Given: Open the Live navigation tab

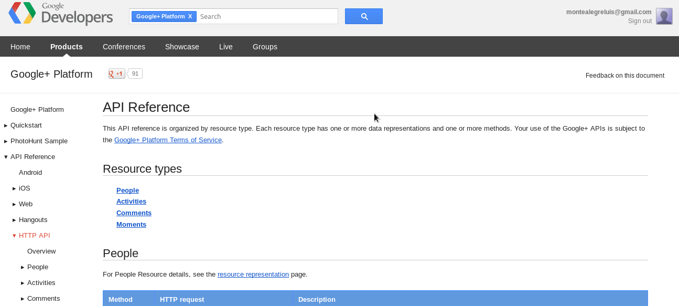Looking at the screenshot, I should [x=226, y=47].
